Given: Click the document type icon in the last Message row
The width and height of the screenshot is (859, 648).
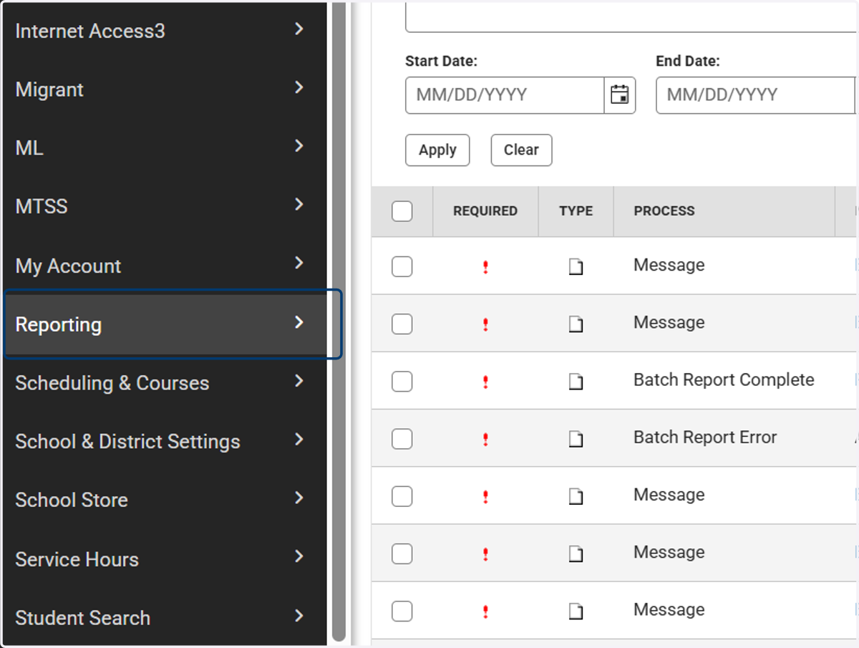Looking at the screenshot, I should tap(576, 611).
